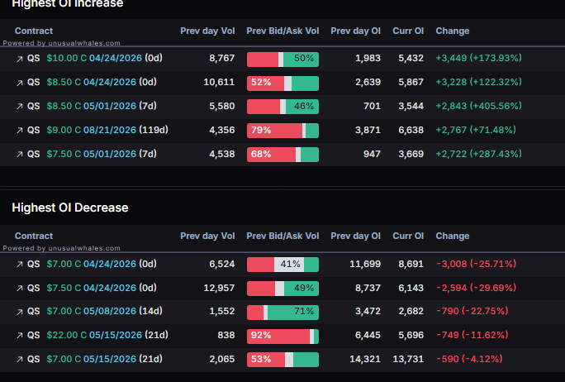
Task: Sort decrease table by Prev day OI
Action: pos(355,236)
